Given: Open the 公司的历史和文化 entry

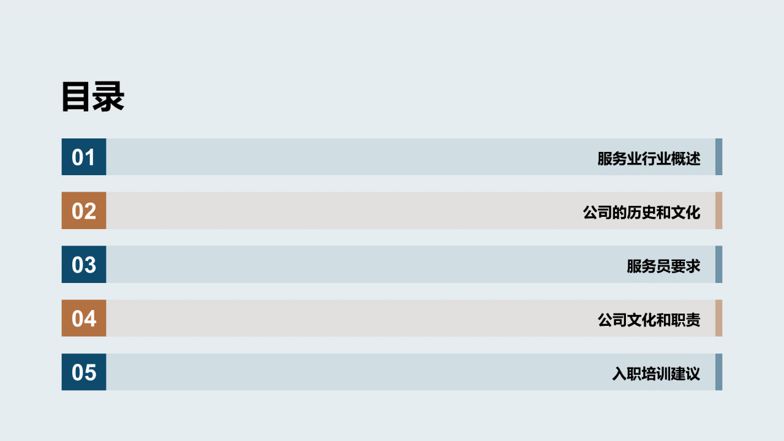Looking at the screenshot, I should click(641, 213).
